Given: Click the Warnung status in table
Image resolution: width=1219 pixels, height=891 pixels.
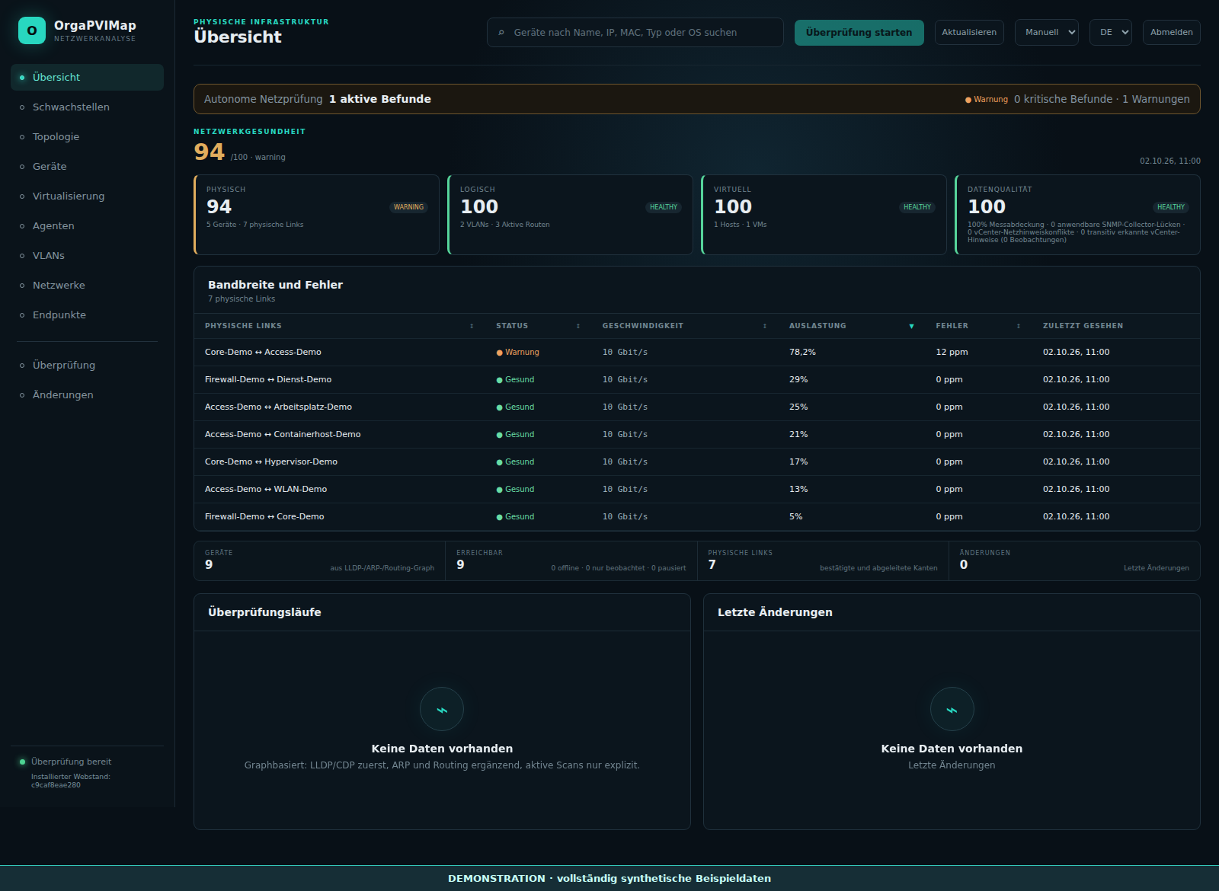Looking at the screenshot, I should coord(518,353).
